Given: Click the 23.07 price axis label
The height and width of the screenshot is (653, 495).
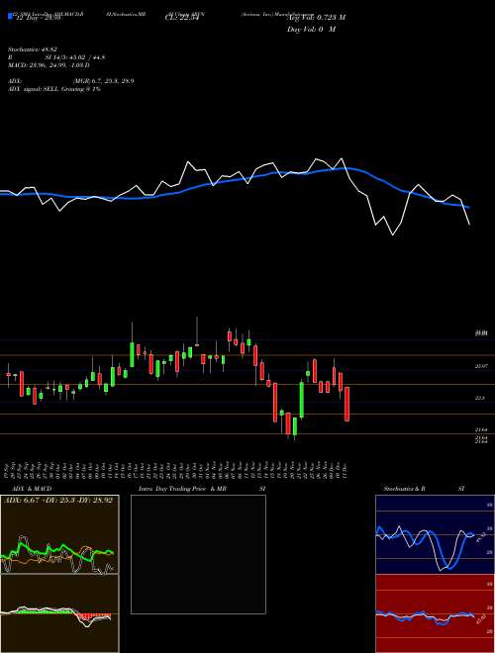Looking at the screenshot, I should coord(481,366).
